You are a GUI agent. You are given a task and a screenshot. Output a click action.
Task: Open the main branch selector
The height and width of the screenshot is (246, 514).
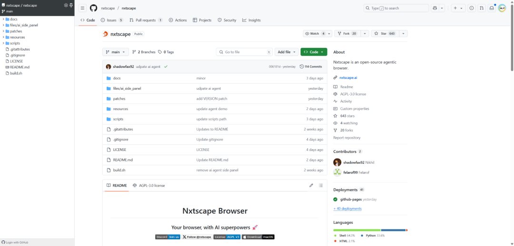click(x=115, y=52)
